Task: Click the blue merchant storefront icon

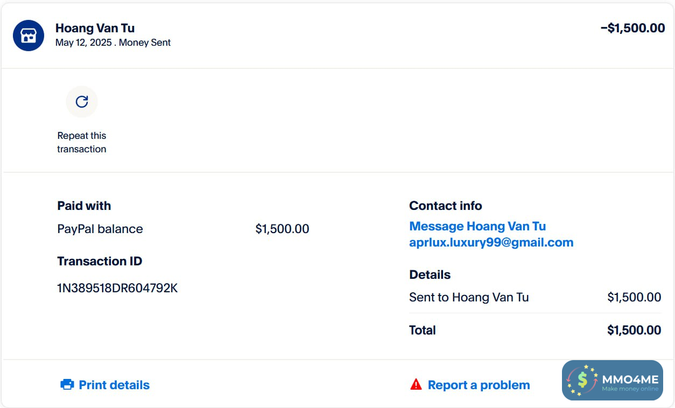Action: click(x=28, y=36)
